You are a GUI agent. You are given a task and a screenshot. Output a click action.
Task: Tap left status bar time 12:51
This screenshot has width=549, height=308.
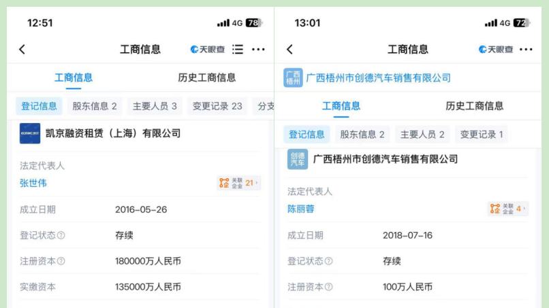click(x=40, y=23)
